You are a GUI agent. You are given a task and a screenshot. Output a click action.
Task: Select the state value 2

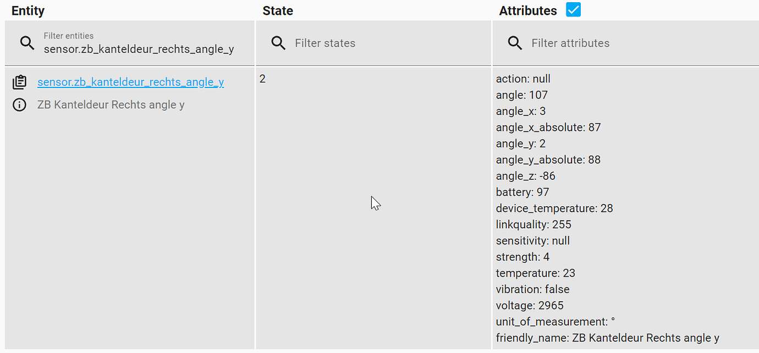tap(262, 79)
